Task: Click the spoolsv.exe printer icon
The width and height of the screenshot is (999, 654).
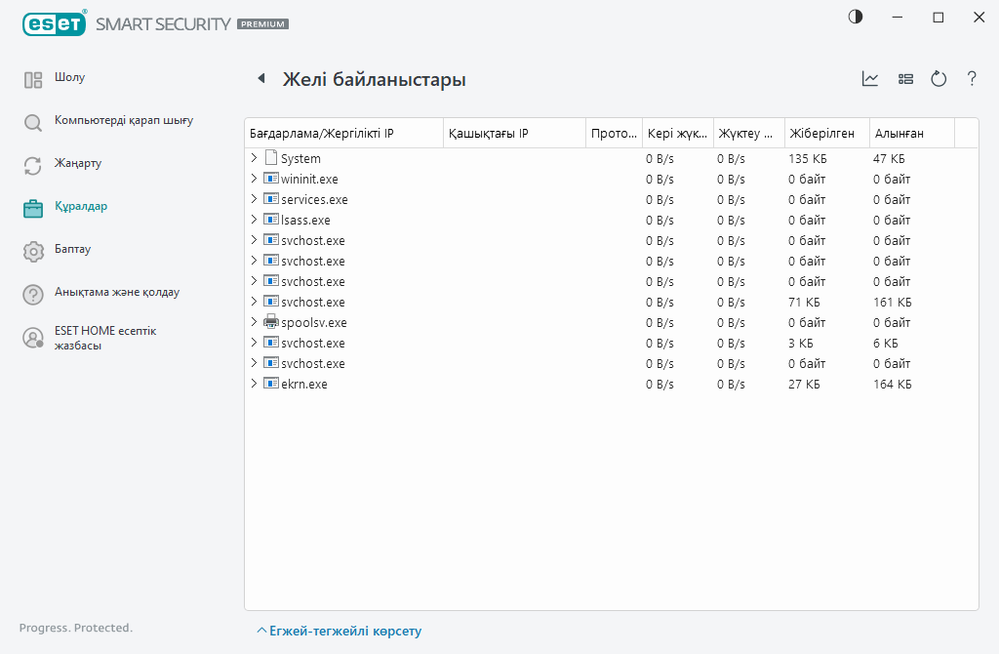Action: 270,322
